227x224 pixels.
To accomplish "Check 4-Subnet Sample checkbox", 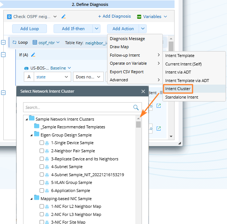I will 42,167.
